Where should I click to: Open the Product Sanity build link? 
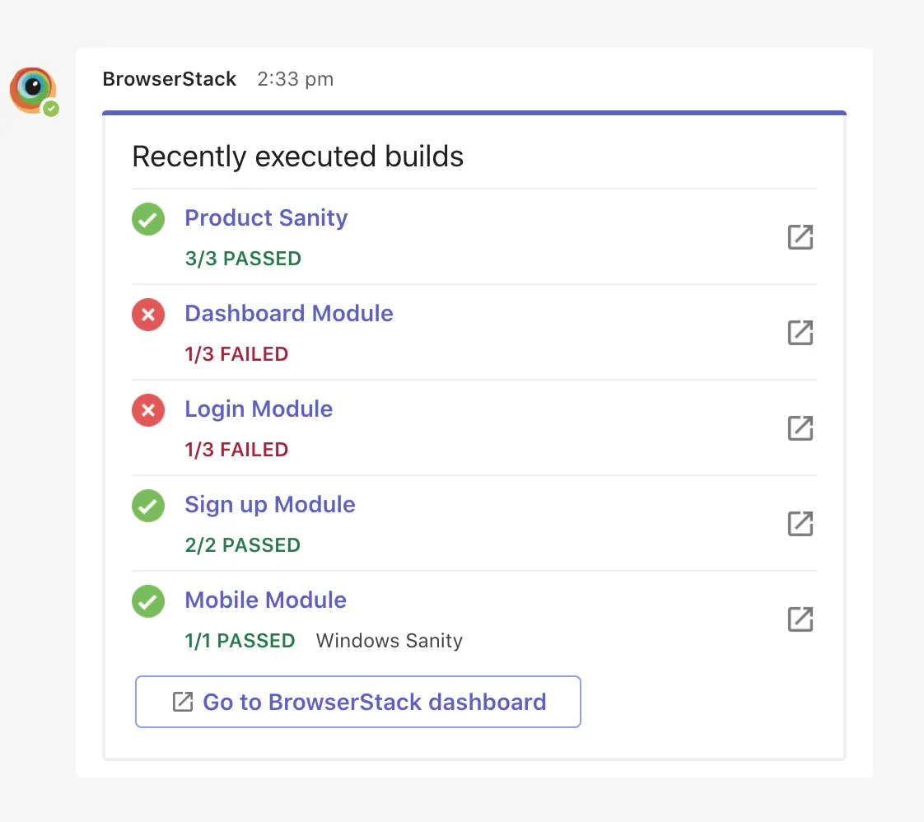[266, 218]
